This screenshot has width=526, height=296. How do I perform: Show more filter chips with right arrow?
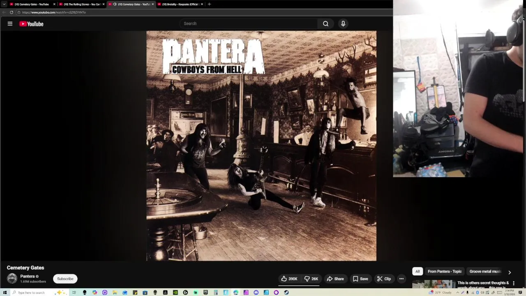click(x=510, y=272)
